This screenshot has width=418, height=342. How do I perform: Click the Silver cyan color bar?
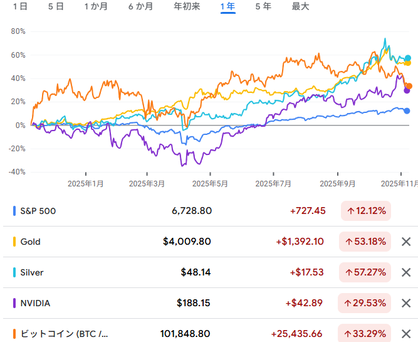[x=14, y=272]
